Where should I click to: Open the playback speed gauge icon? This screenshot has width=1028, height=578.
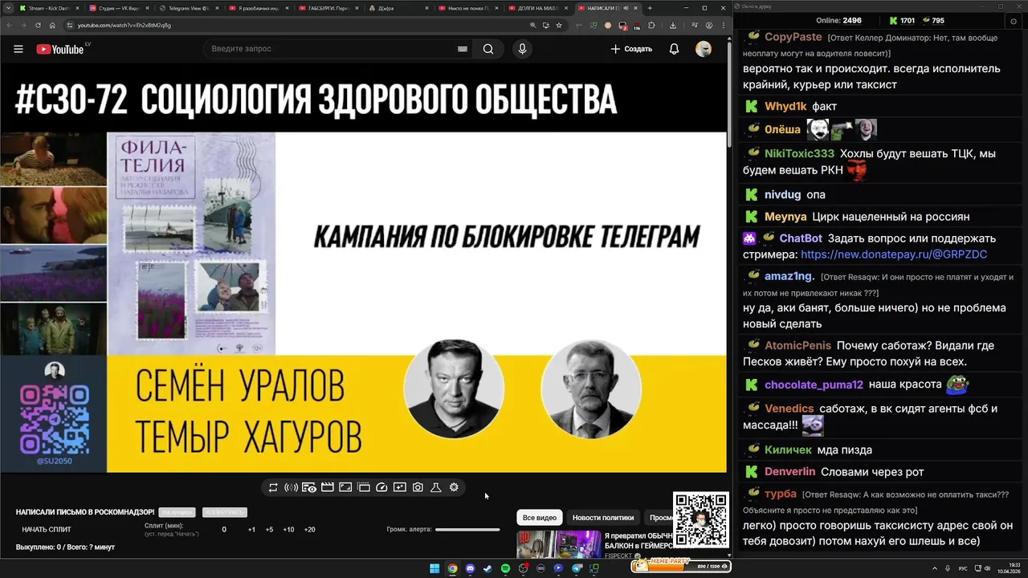click(x=381, y=487)
